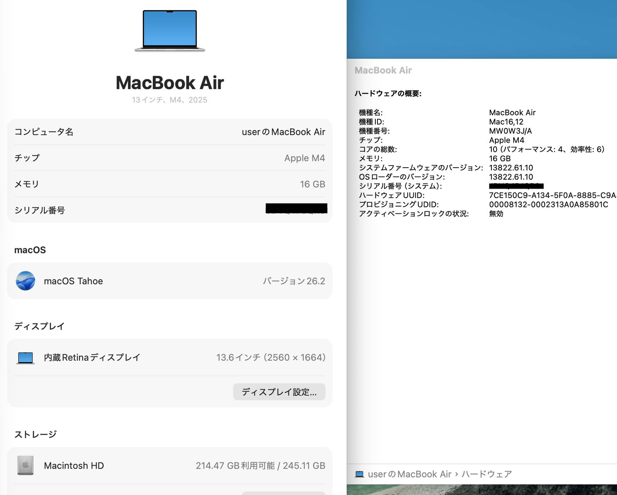Screen dimensions: 617x495
Task: Click アクティベーションロックの状況: label
Action: [x=414, y=214]
